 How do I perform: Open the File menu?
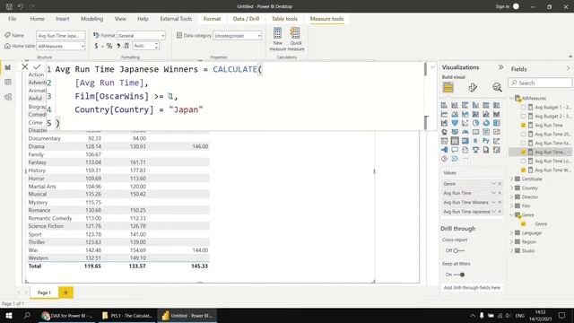tap(13, 19)
